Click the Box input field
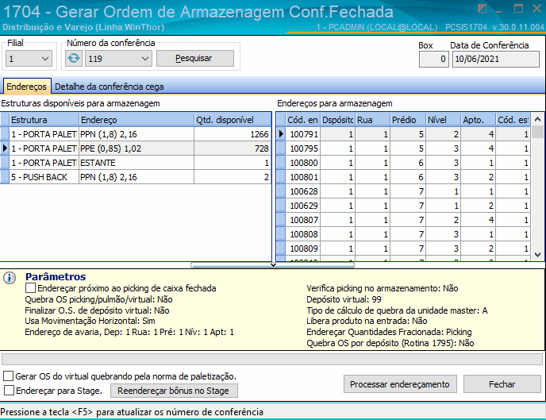This screenshot has width=546, height=420. tap(434, 59)
